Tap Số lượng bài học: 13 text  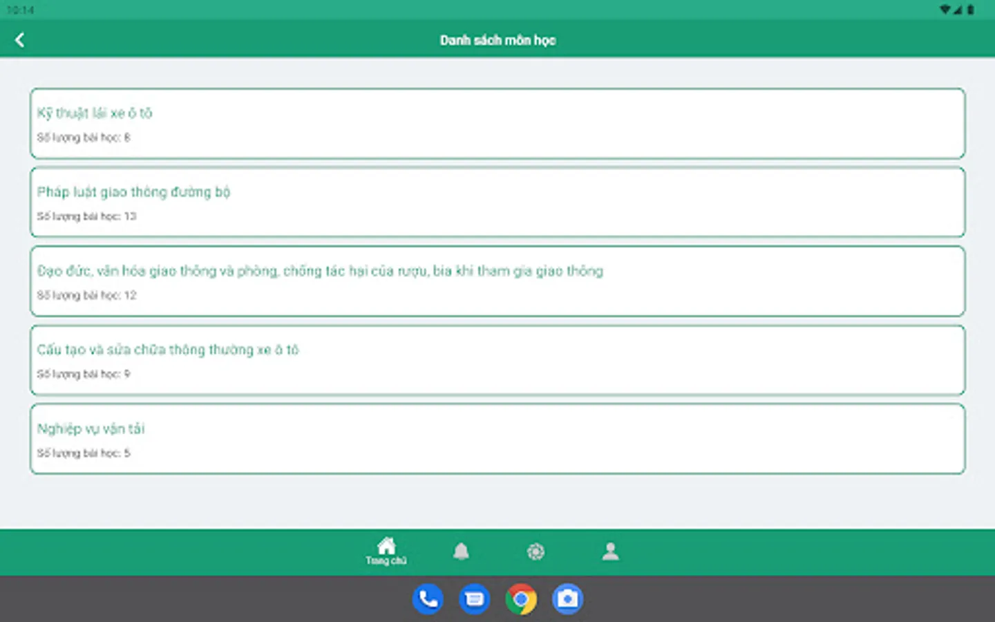(x=88, y=216)
